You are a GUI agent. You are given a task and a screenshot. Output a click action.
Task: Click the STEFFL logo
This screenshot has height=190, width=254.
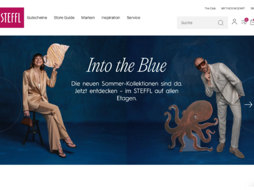pyautogui.click(x=12, y=18)
